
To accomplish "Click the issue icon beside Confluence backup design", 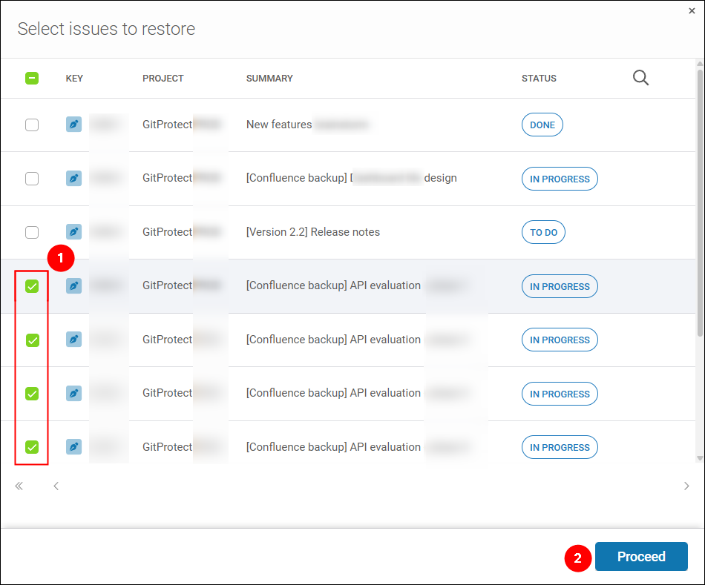I will [73, 178].
